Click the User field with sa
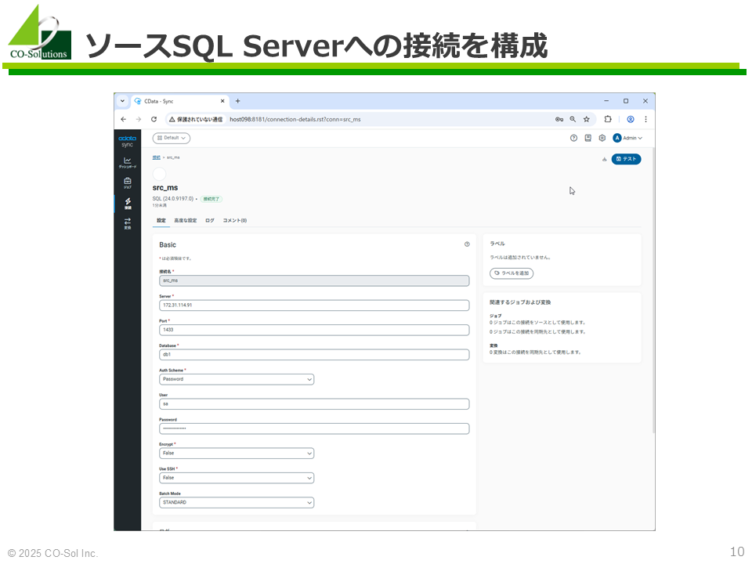752x564 pixels. click(314, 404)
